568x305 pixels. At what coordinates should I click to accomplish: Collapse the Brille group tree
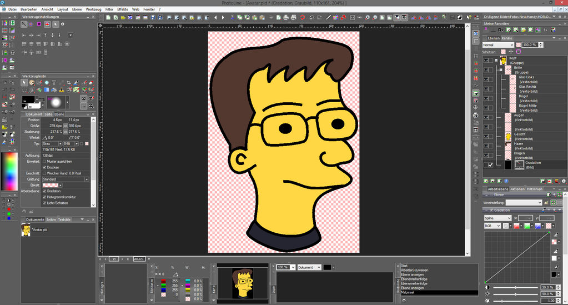tap(501, 69)
